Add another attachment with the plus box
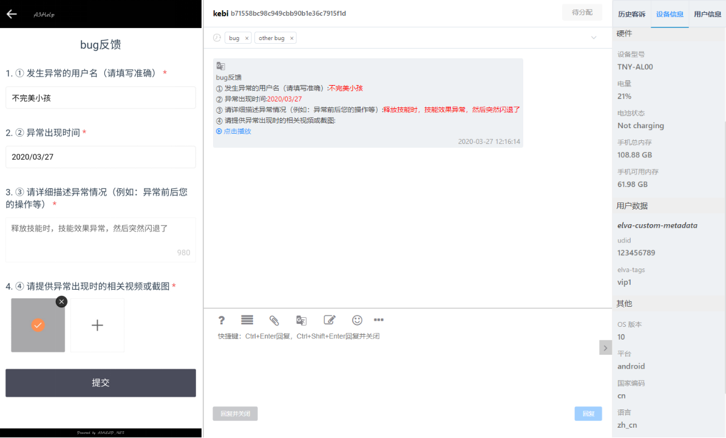Image resolution: width=726 pixels, height=438 pixels. click(97, 326)
